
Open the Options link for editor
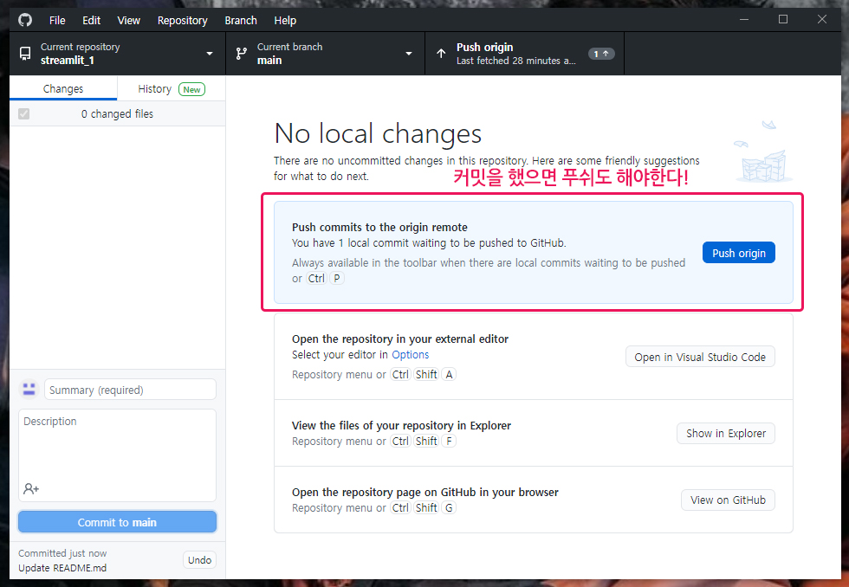[411, 354]
